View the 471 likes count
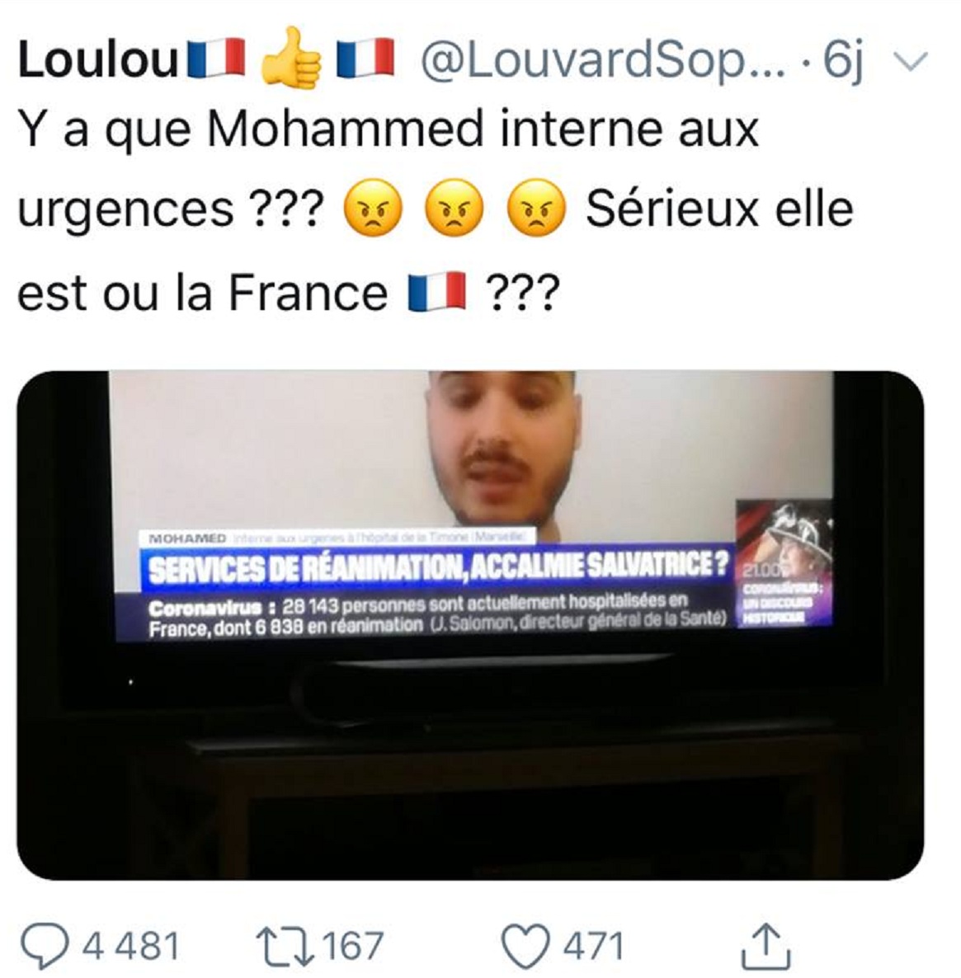Screen dimensions: 961x978 click(593, 946)
